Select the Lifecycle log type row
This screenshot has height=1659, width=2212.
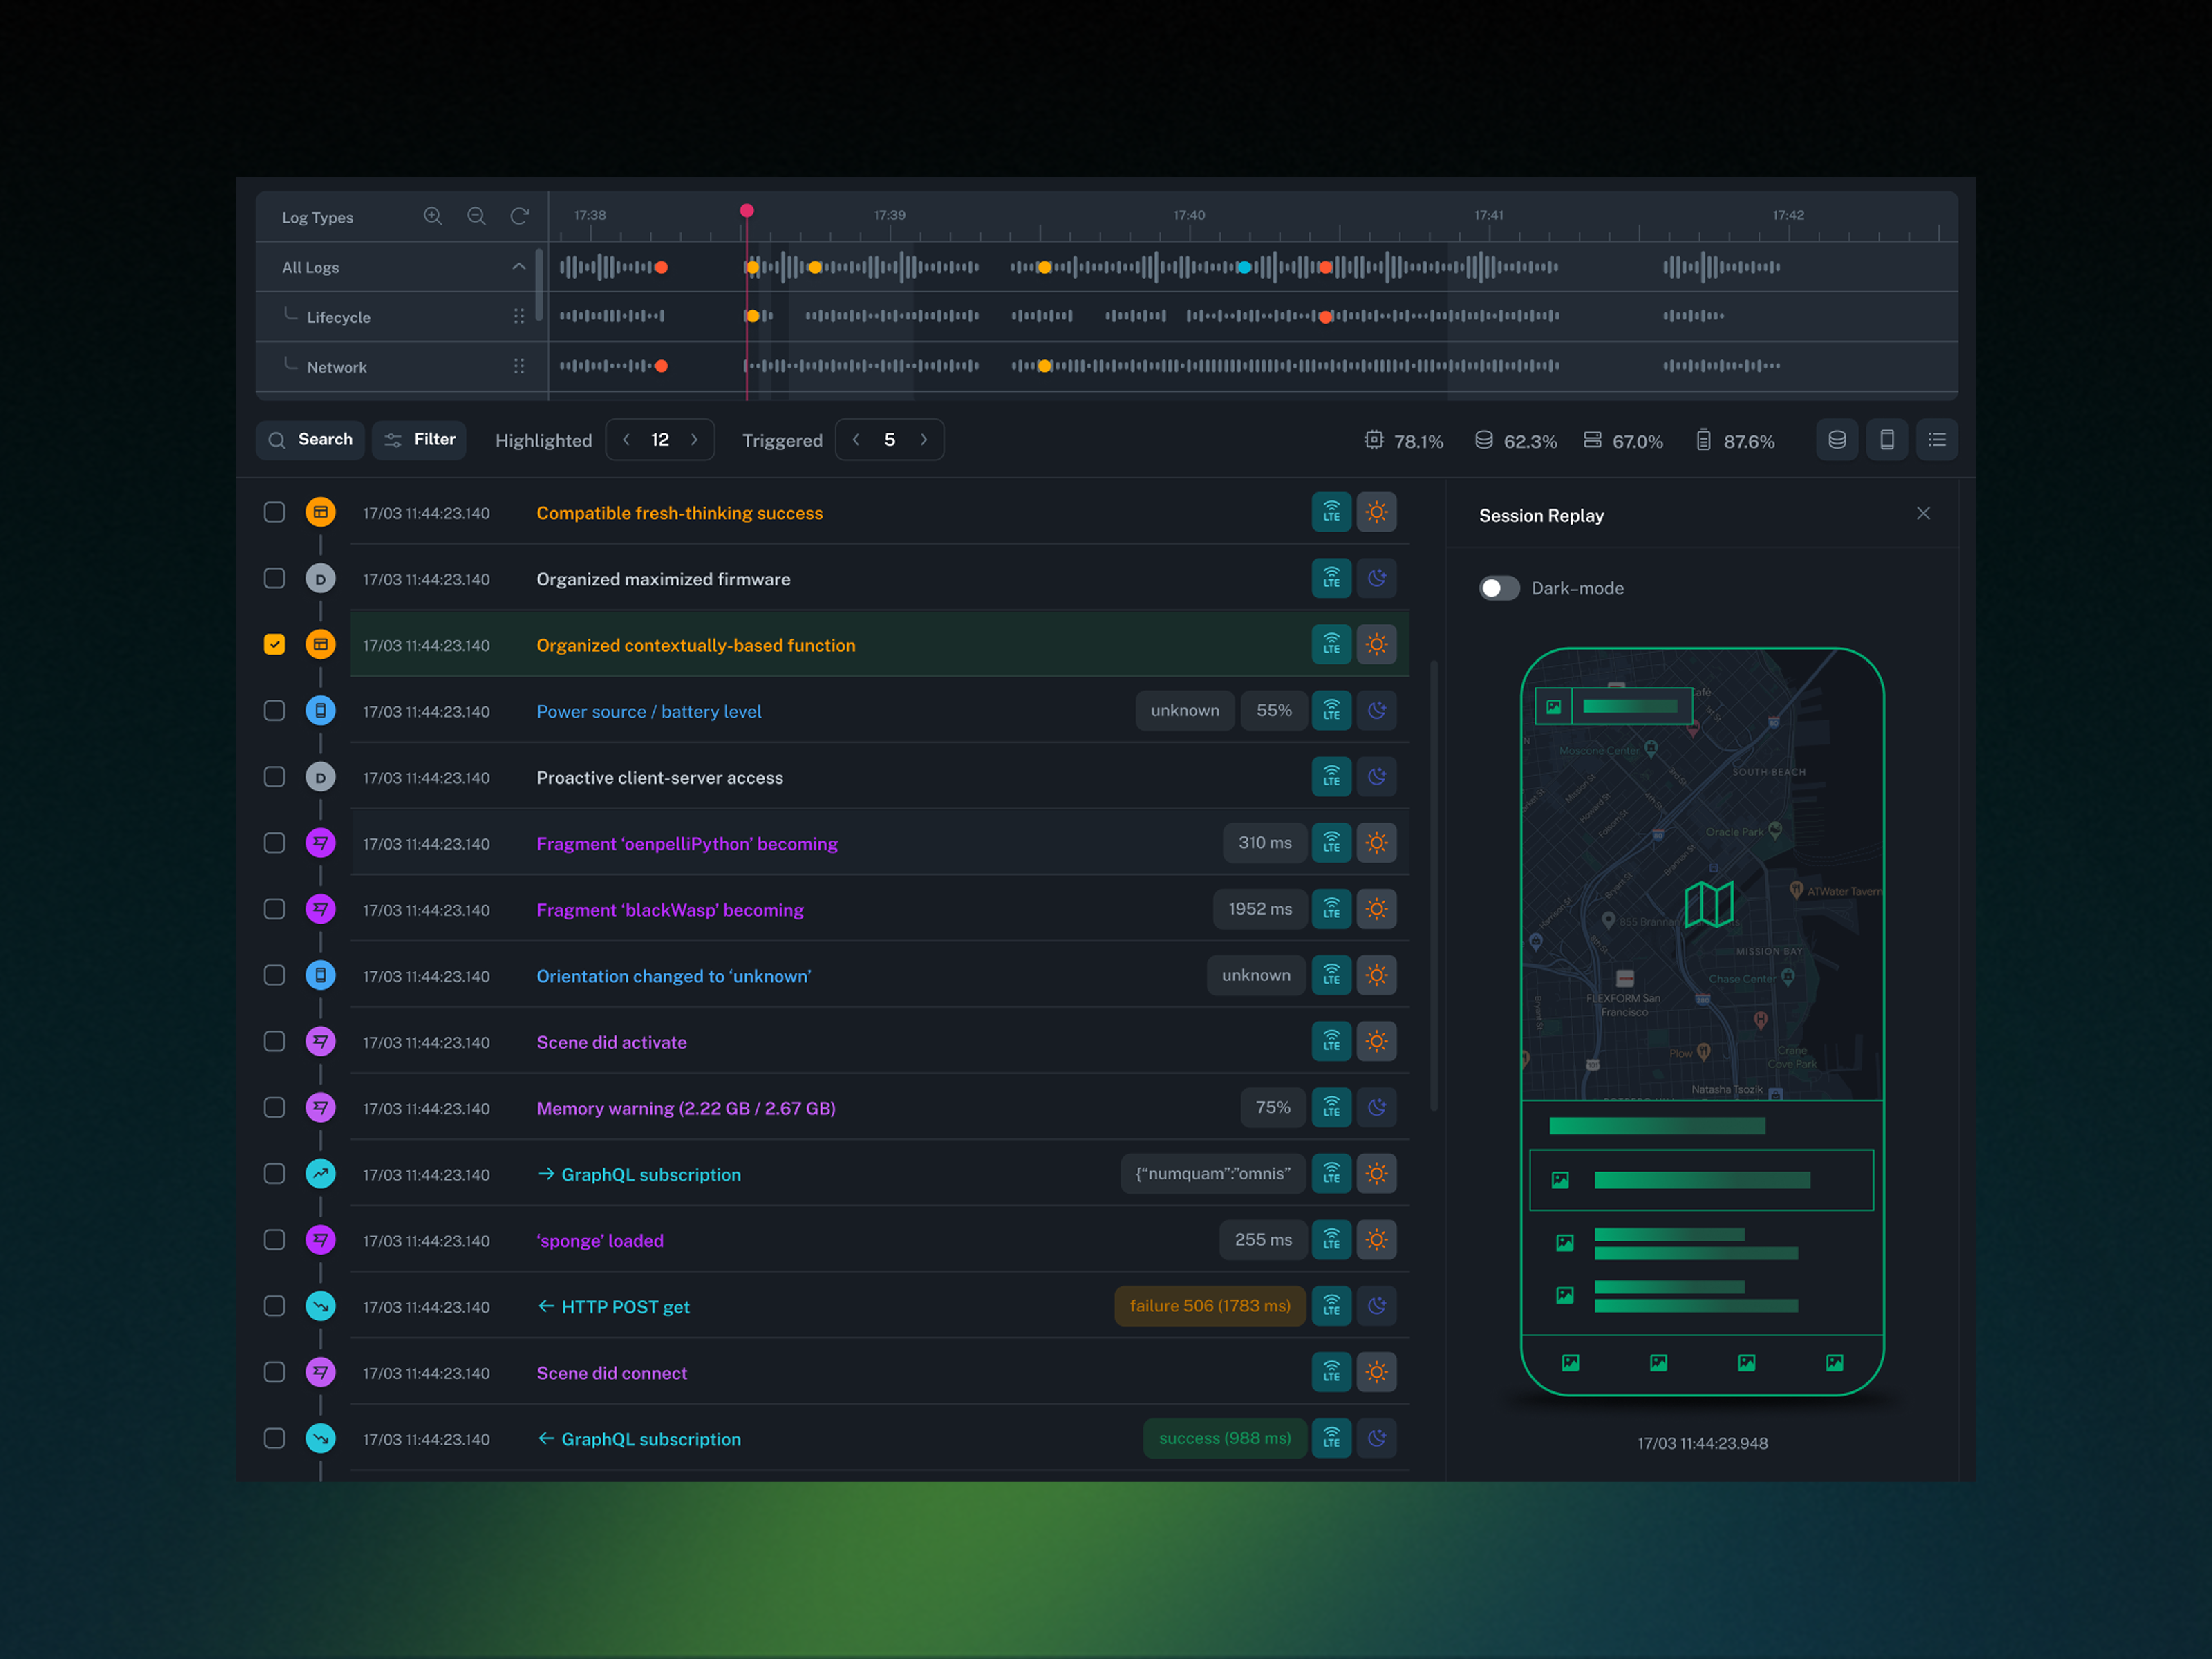point(338,317)
